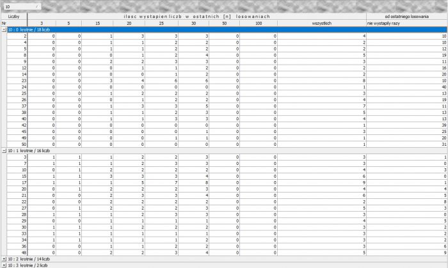
Task: Sort by the '30' draws column header
Action: pos(193,24)
